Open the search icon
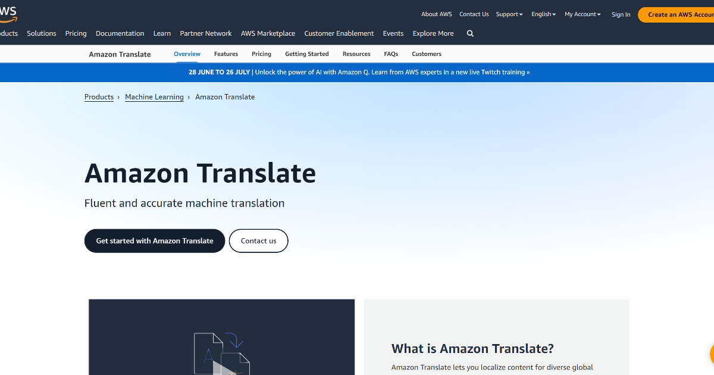The width and height of the screenshot is (714, 375). click(470, 33)
